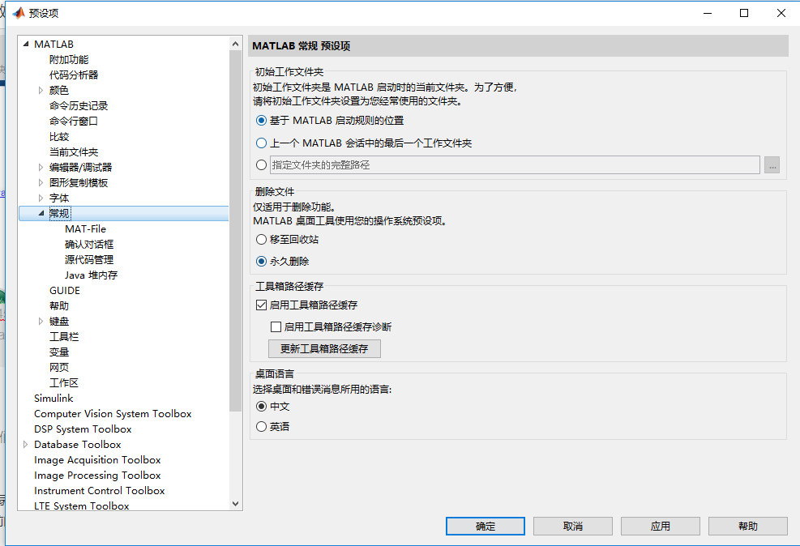The image size is (800, 546).
Task: Expand the 图形复制模板 node
Action: pos(41,182)
